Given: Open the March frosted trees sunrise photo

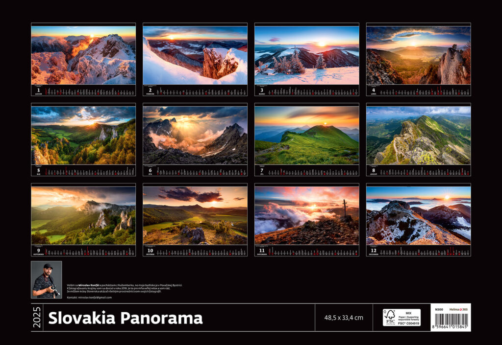Looking at the screenshot, I should (306, 55).
